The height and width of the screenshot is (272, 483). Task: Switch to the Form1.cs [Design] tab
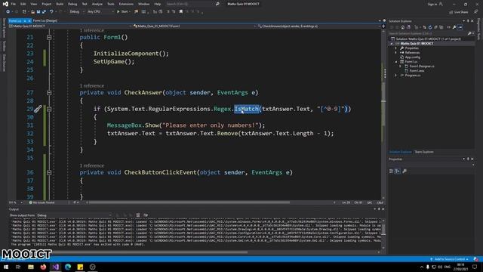[x=45, y=20]
